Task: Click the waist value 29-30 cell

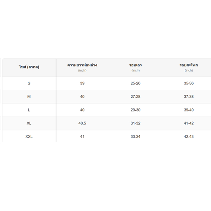Action: click(135, 110)
